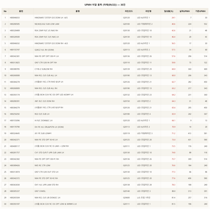
Task: Click the '품번' column header
Action: click(21, 11)
